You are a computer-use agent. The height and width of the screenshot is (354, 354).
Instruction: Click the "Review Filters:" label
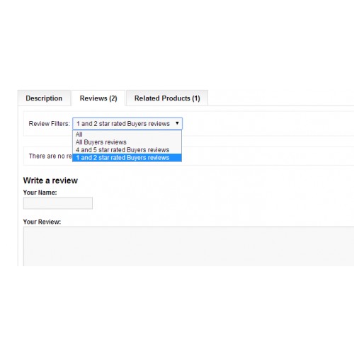(x=50, y=124)
